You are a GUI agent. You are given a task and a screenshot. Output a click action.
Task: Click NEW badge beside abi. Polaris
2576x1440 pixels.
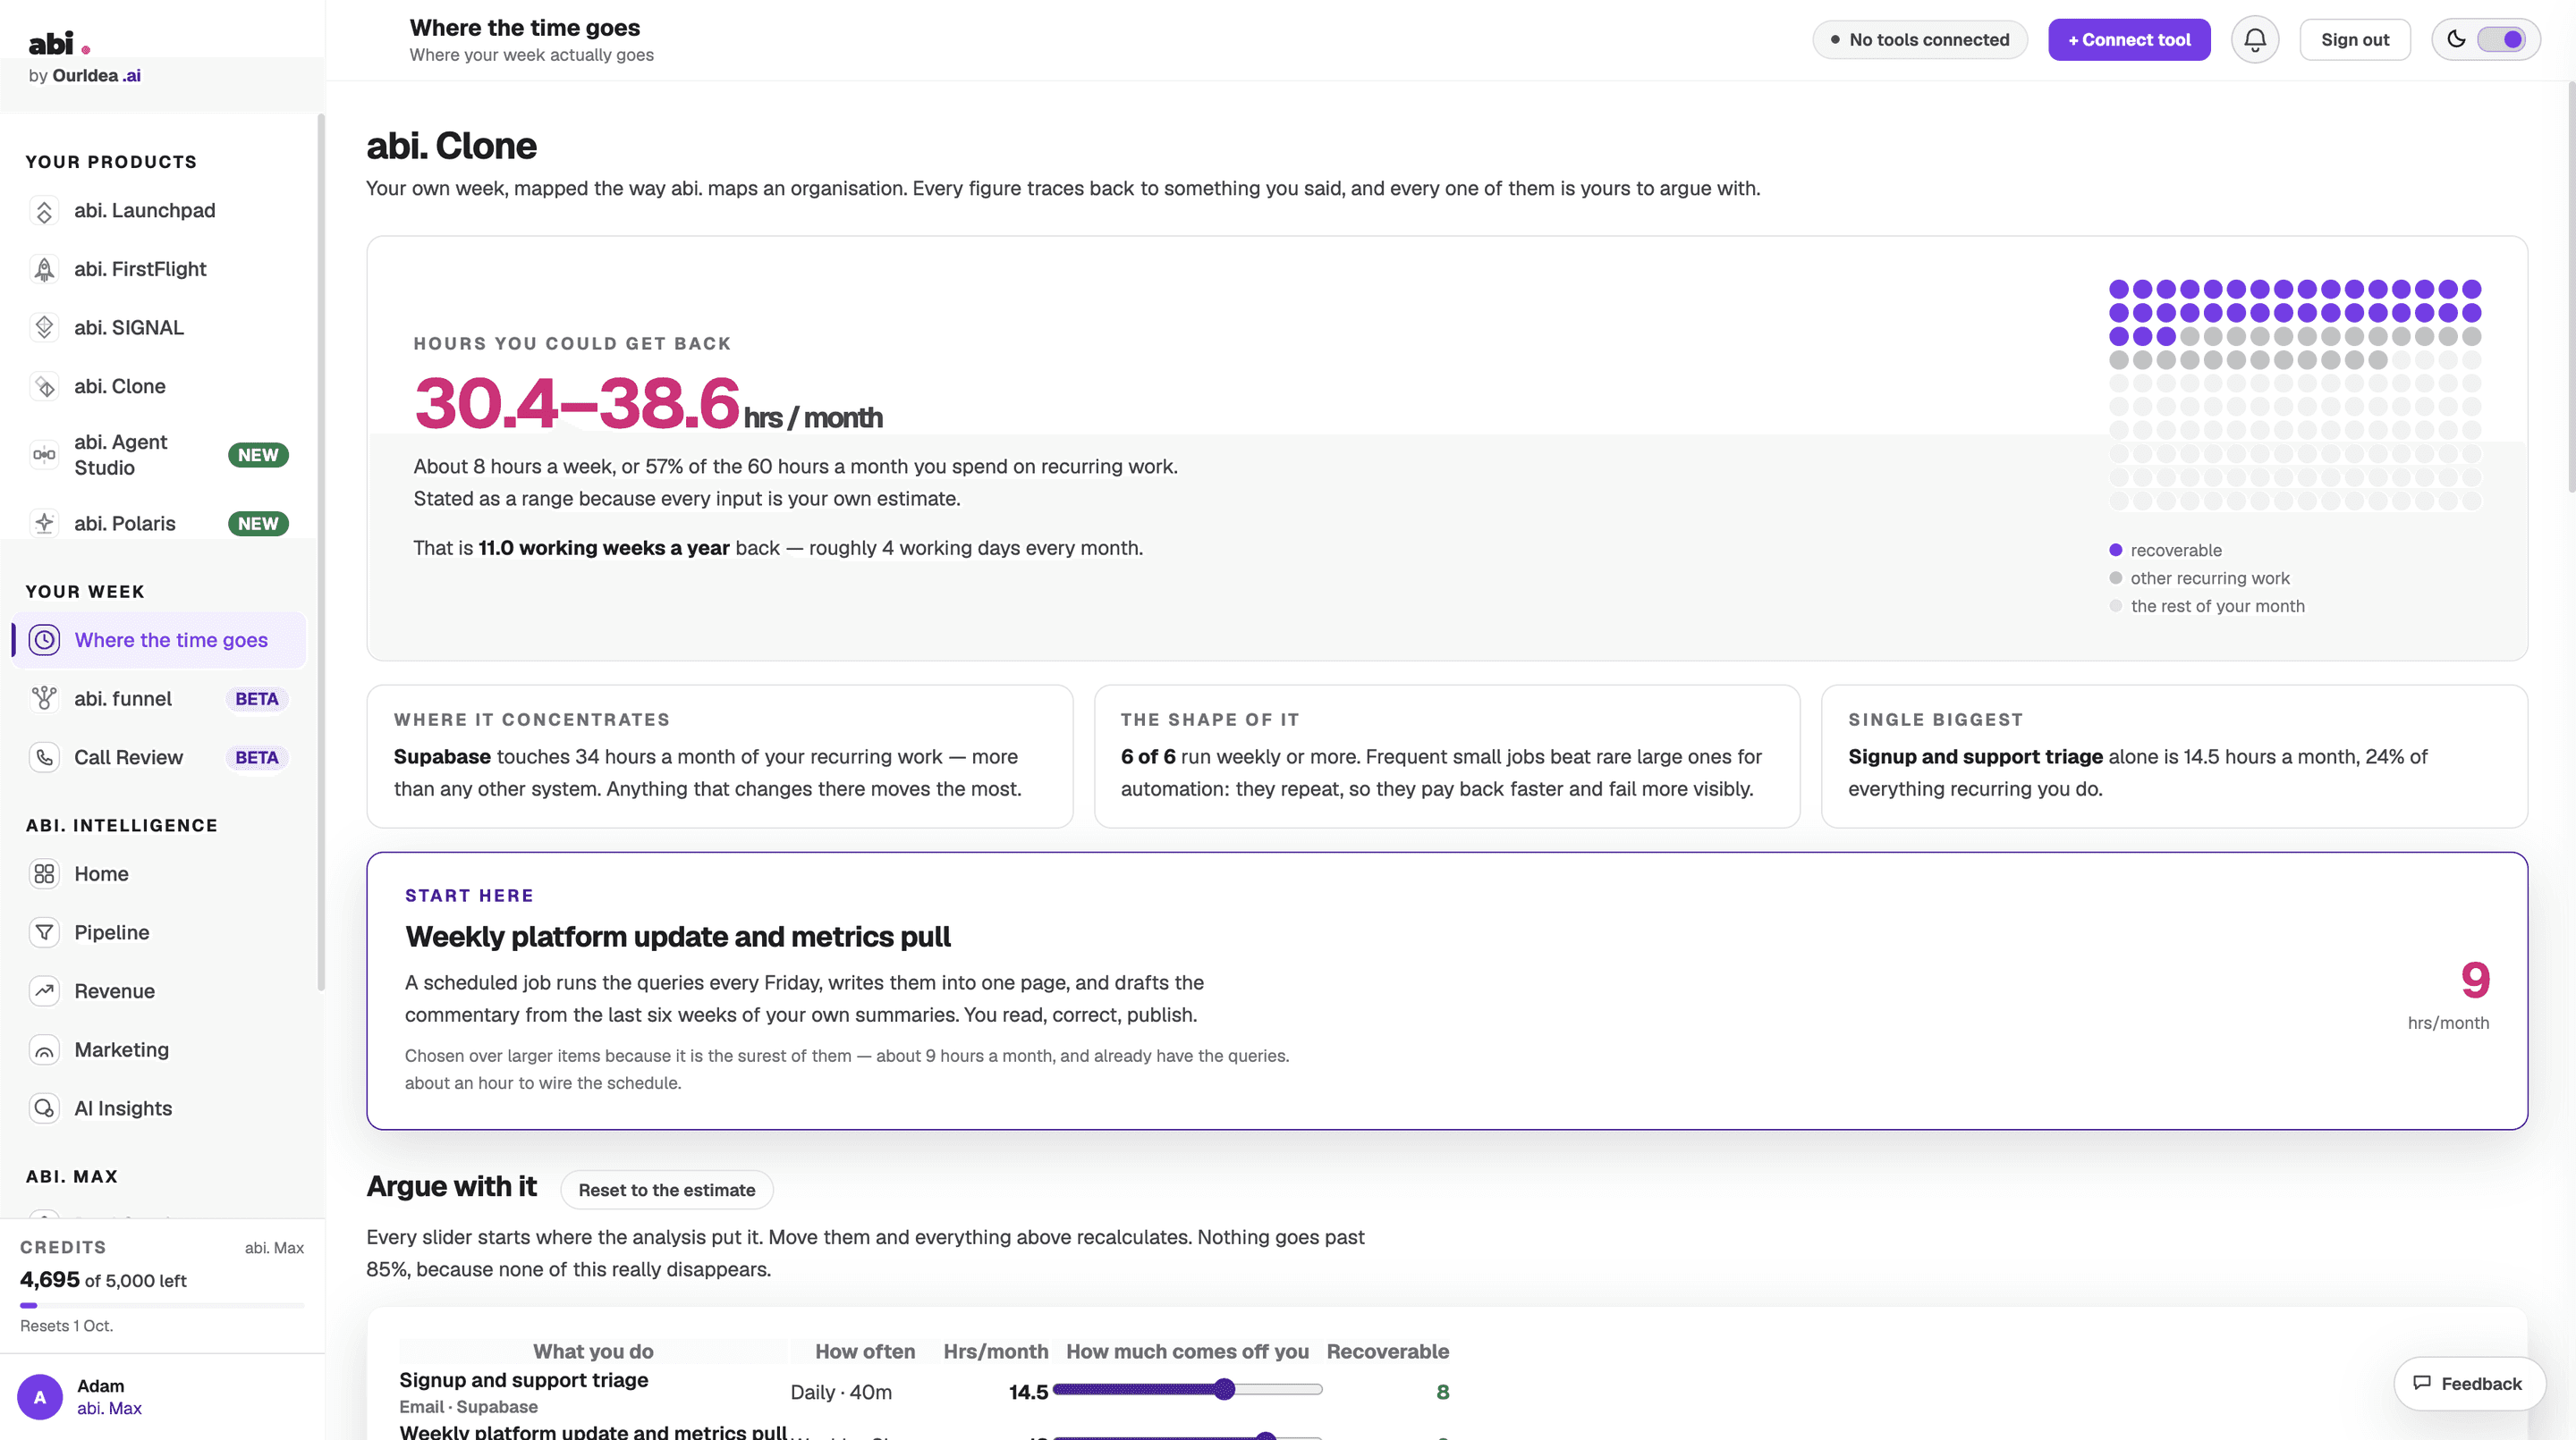point(258,524)
